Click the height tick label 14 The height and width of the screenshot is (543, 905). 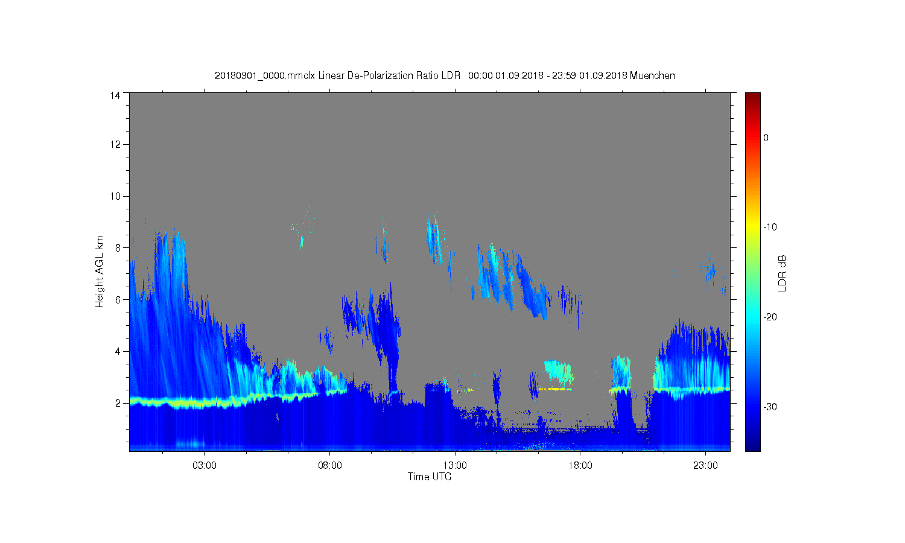point(115,95)
